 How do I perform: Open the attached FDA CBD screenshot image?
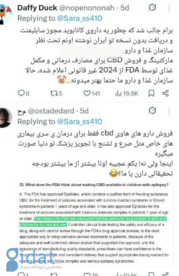click(95, 223)
